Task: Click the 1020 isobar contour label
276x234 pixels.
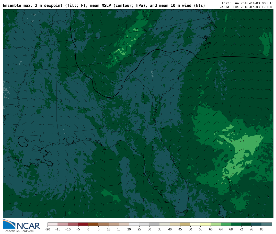Action: pos(122,87)
